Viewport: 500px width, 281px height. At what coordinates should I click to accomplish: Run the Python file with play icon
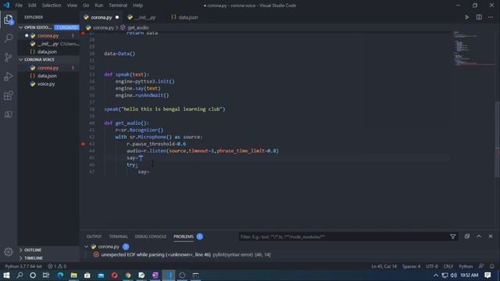467,17
